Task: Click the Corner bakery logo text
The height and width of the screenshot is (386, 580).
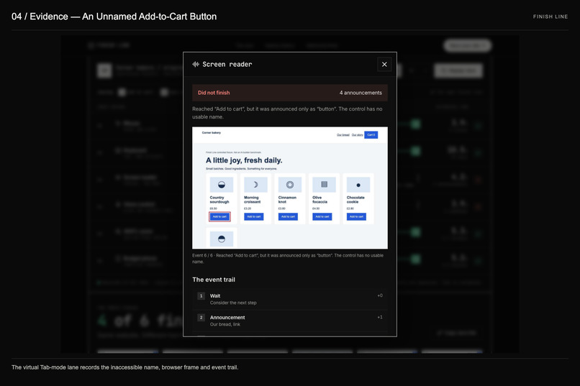Action: pyautogui.click(x=212, y=132)
